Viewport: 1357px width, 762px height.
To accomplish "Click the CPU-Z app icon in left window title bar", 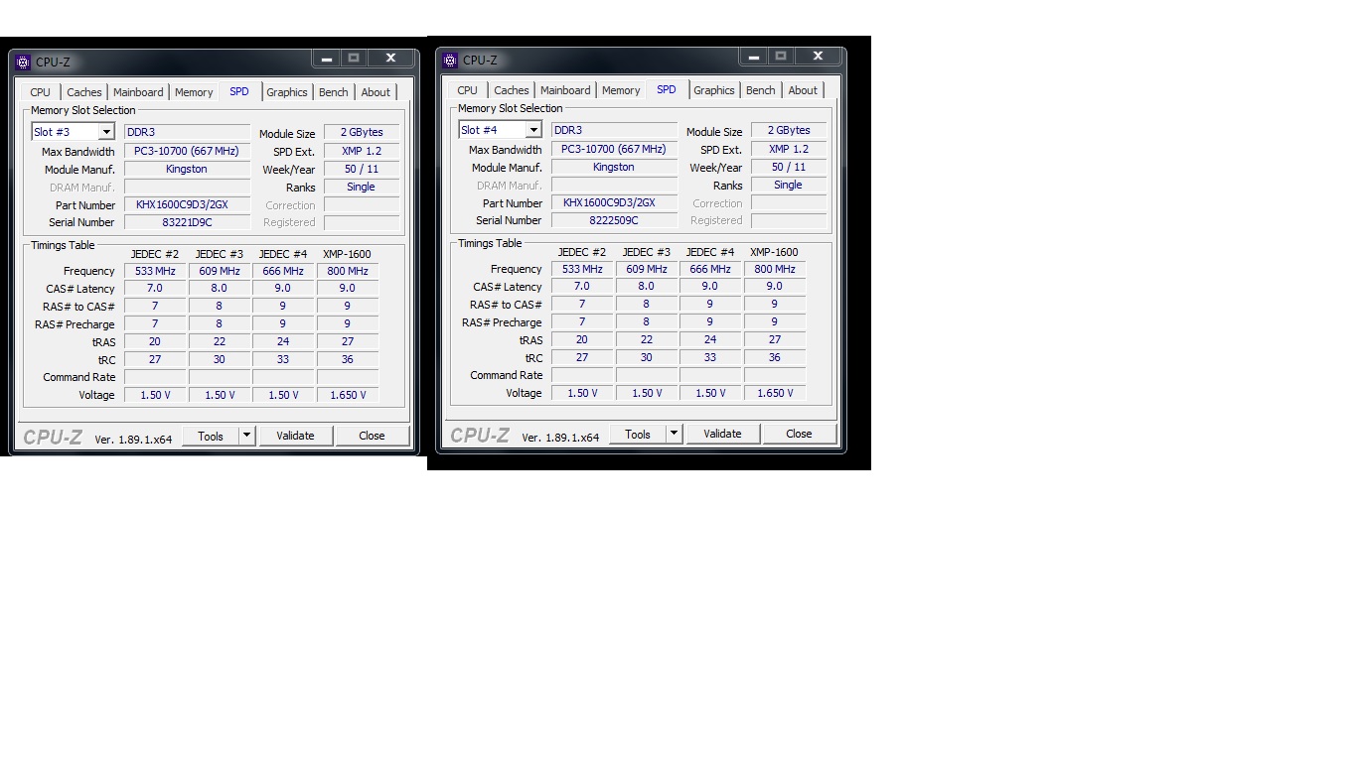I will pyautogui.click(x=23, y=62).
